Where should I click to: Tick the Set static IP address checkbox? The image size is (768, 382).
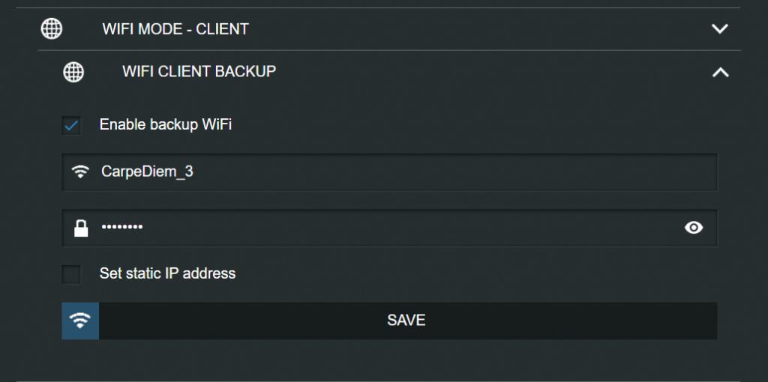[x=71, y=274]
